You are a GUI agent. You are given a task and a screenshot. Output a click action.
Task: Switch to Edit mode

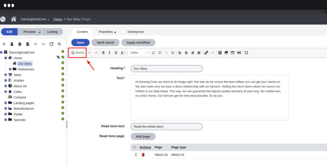pos(9,32)
